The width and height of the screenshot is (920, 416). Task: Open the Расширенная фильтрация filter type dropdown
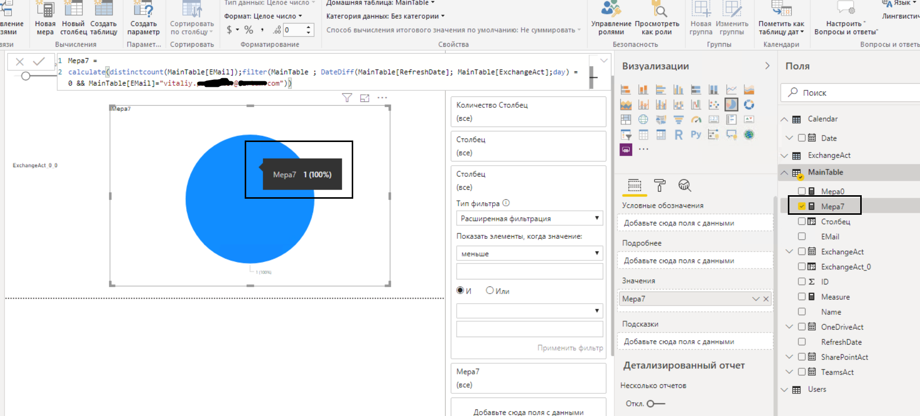click(x=530, y=218)
